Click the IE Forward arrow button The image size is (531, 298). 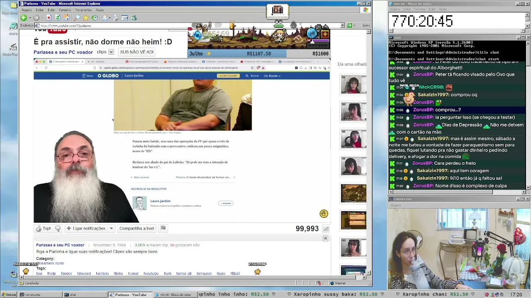click(x=36, y=18)
